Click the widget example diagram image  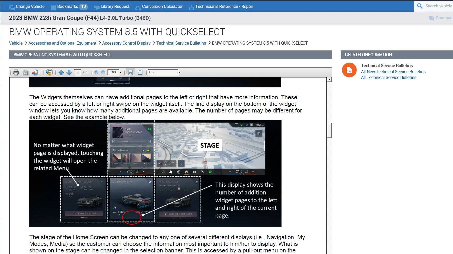point(155,174)
